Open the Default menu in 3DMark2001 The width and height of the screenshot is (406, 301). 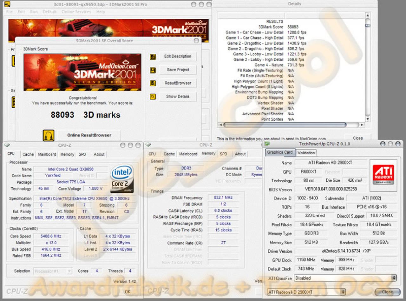pyautogui.click(x=49, y=12)
